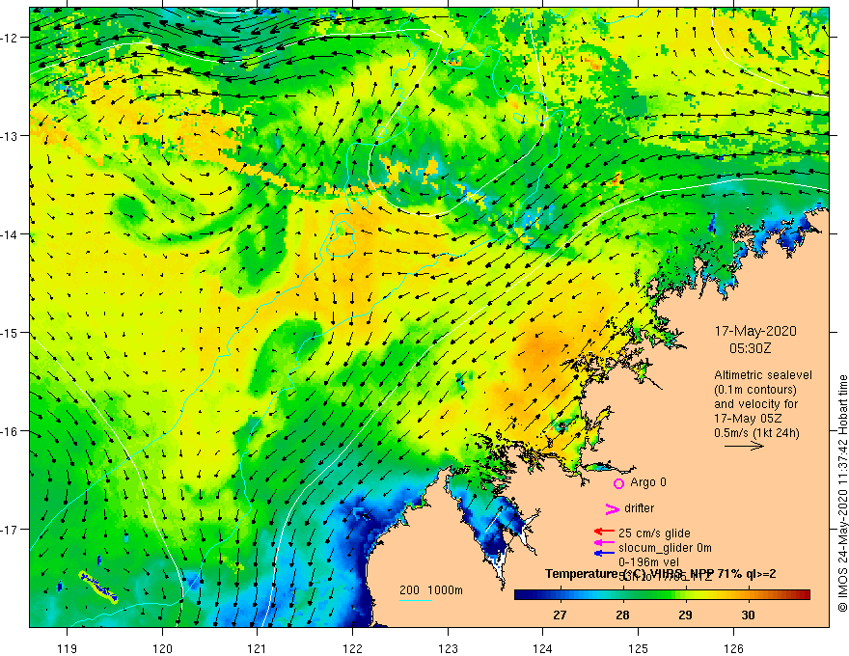The image size is (849, 656).
Task: Click the '200 1000m' depth contour label
Action: tap(431, 590)
